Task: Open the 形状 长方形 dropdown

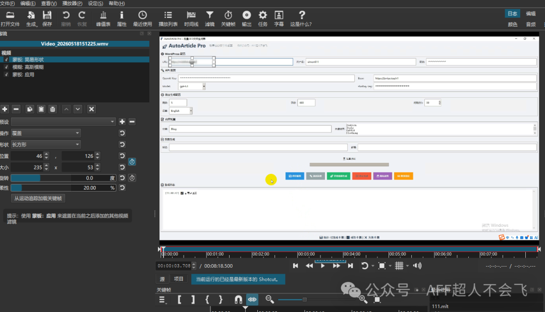Action: [46, 144]
